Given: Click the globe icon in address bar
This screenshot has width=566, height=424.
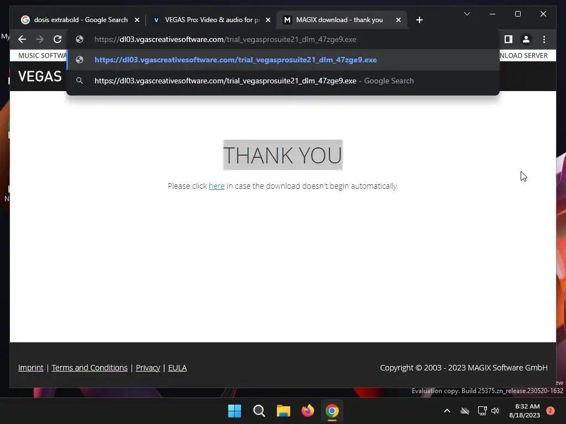Looking at the screenshot, I should 80,39.
